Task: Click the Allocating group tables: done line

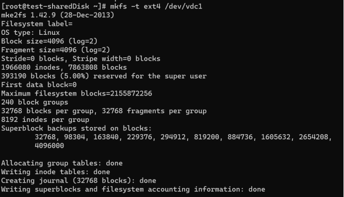Action: point(62,163)
